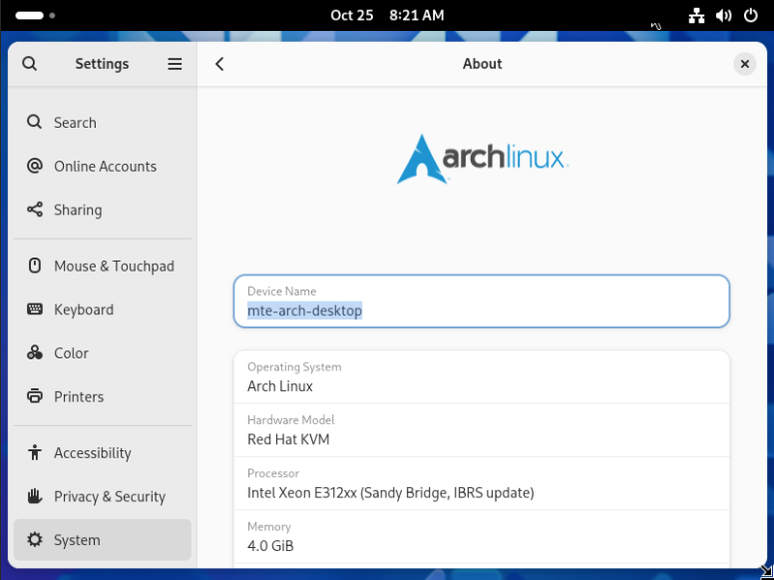The height and width of the screenshot is (580, 774).
Task: Click the Settings title in sidebar header
Action: pos(102,64)
